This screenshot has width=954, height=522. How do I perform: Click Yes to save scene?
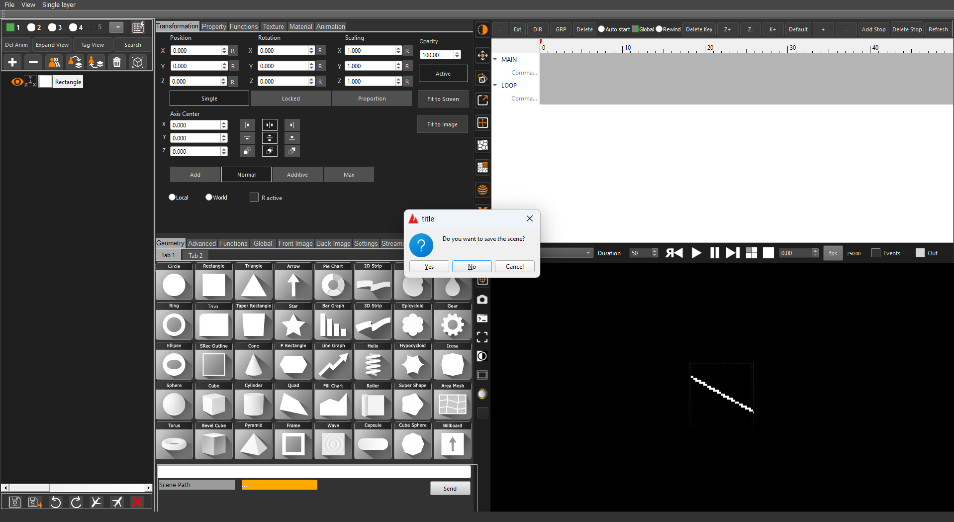429,266
